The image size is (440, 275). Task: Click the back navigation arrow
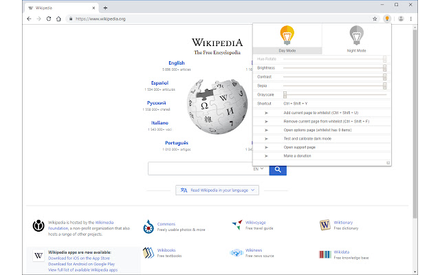29,19
